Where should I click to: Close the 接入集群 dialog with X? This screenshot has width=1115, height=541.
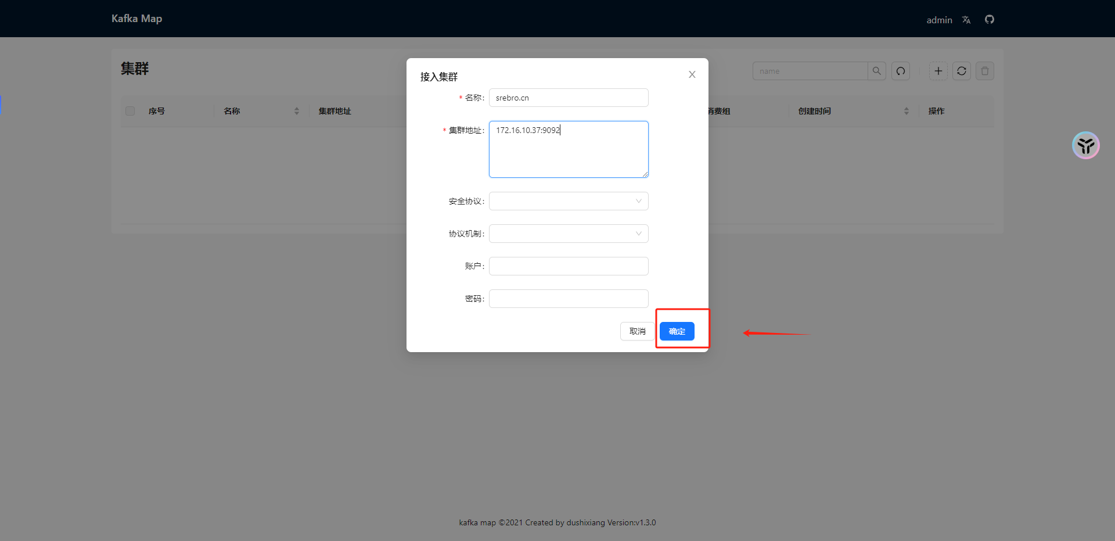(692, 74)
